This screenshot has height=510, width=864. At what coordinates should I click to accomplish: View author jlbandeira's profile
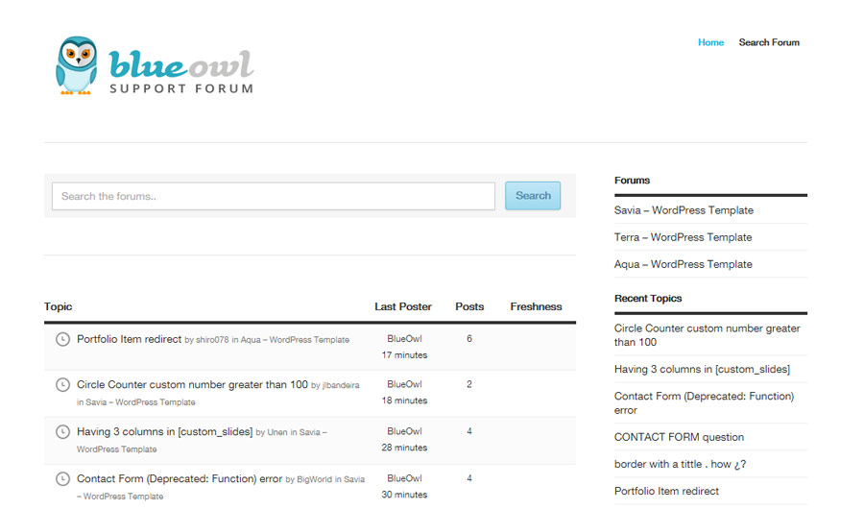tap(341, 385)
